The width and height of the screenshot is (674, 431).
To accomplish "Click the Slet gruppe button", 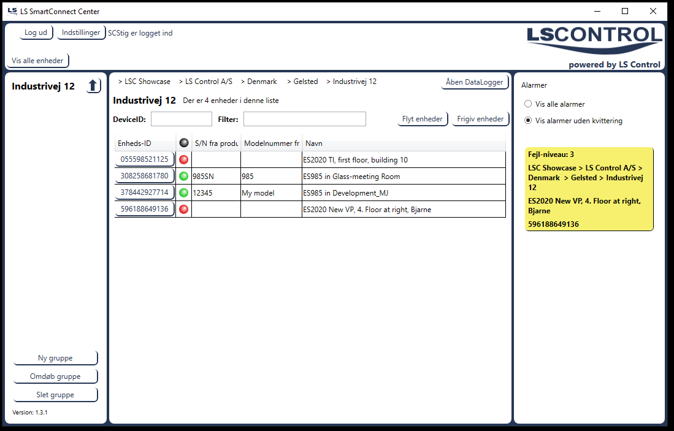I will [x=55, y=395].
